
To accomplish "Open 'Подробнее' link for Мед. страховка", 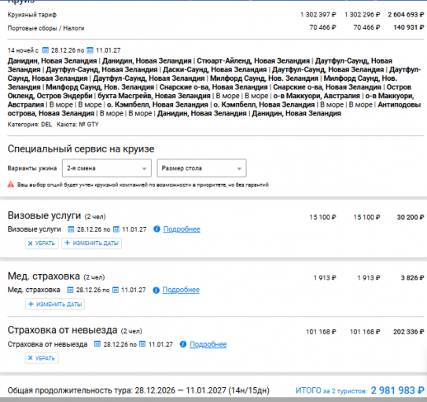I will point(181,290).
